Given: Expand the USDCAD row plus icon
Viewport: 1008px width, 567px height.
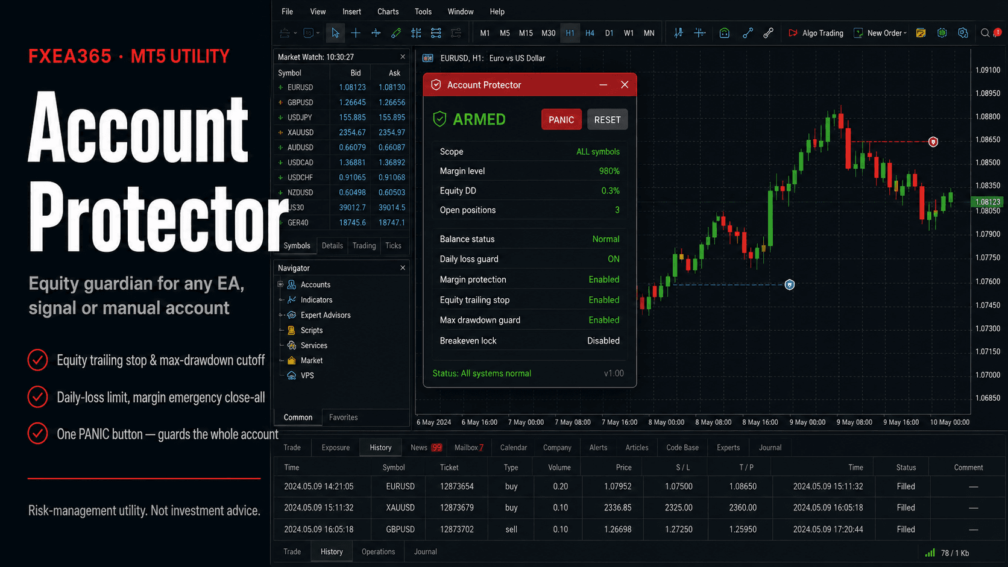Looking at the screenshot, I should point(280,163).
